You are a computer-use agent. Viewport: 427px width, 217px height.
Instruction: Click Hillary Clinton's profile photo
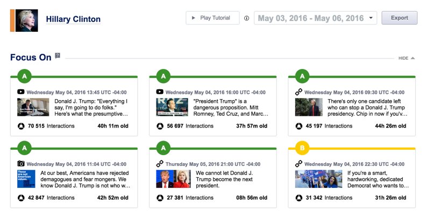click(27, 20)
